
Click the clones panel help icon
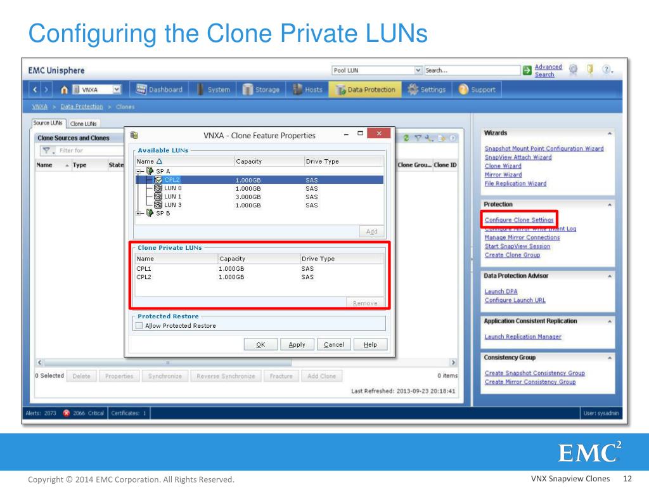tap(453, 138)
